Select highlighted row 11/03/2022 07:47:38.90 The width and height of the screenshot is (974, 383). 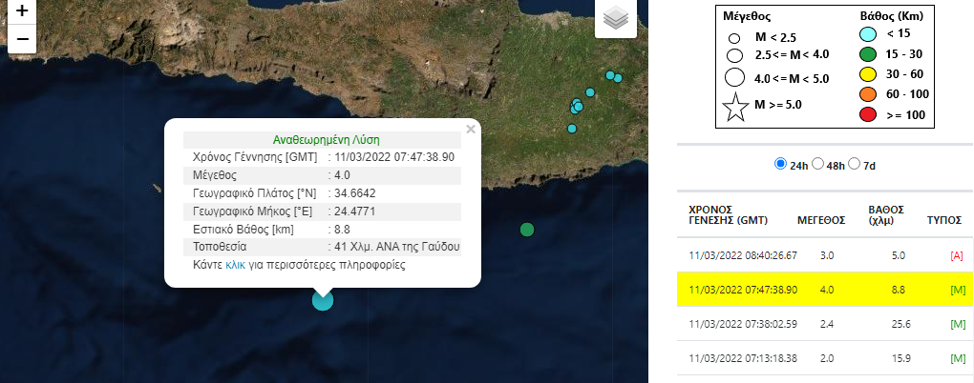click(x=826, y=290)
